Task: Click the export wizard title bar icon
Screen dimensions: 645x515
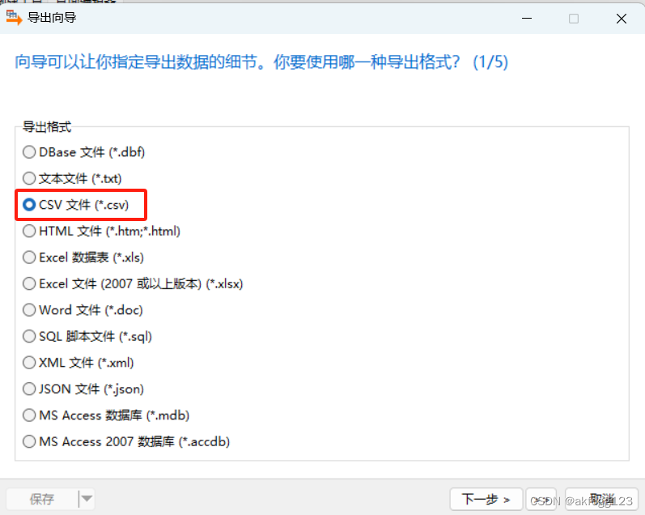Action: coord(14,18)
